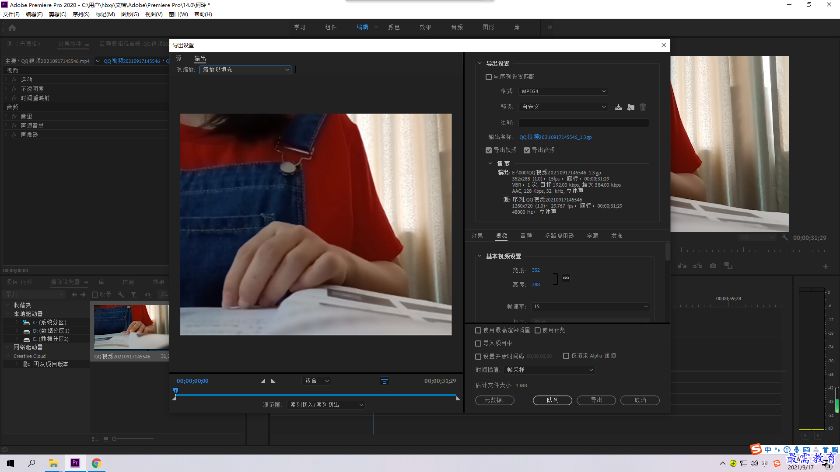The width and height of the screenshot is (840, 472).
Task: Click the blue playhead on export timeline
Action: (x=175, y=390)
